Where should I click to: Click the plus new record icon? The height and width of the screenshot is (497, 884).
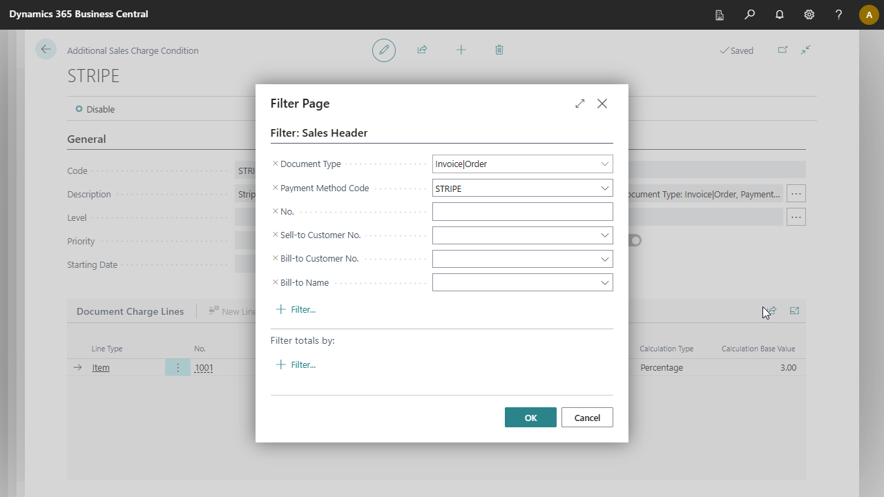click(461, 50)
